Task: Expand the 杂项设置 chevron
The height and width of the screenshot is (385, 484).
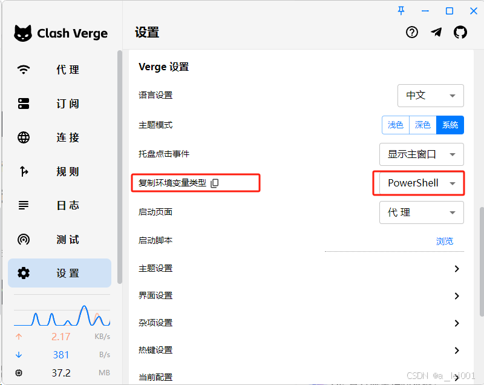Action: click(457, 323)
